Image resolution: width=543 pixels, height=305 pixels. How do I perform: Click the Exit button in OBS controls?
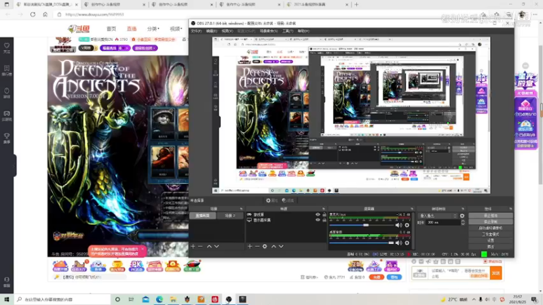click(490, 247)
